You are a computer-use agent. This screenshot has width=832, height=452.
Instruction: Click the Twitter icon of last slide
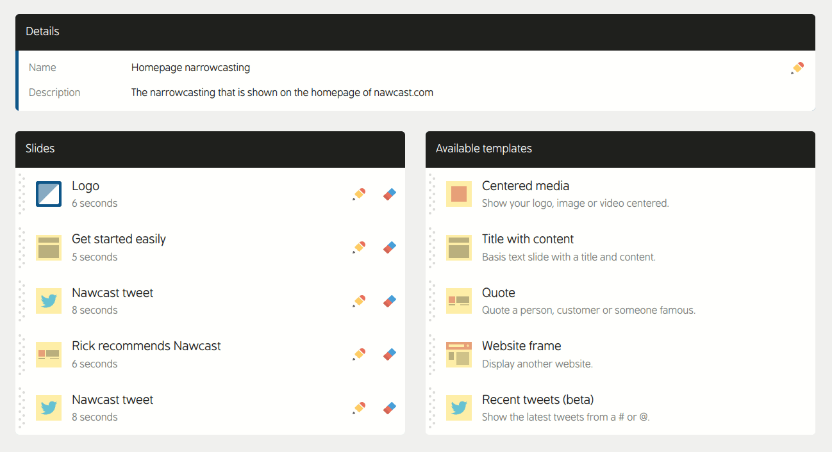pyautogui.click(x=49, y=408)
